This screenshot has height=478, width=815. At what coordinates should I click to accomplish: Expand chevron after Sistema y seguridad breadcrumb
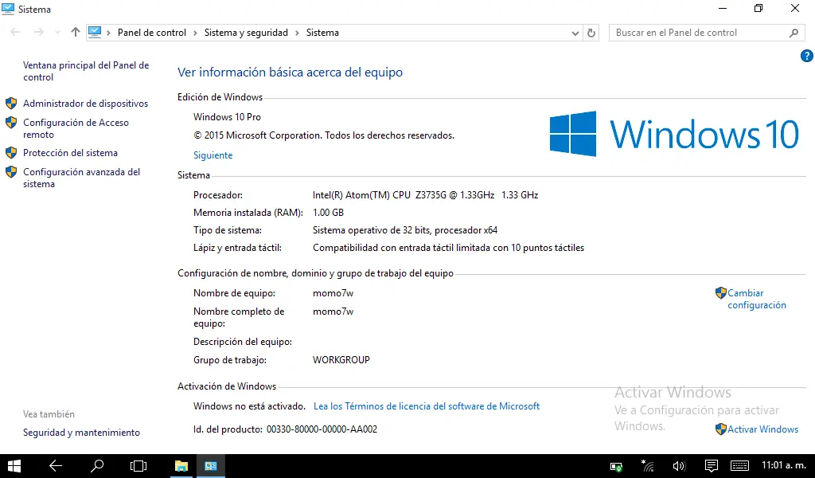(x=297, y=33)
